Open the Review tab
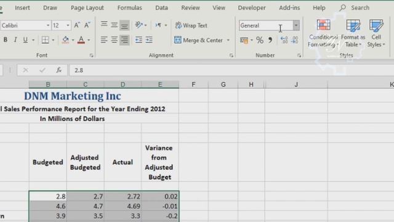This screenshot has width=394, height=222. (x=190, y=8)
